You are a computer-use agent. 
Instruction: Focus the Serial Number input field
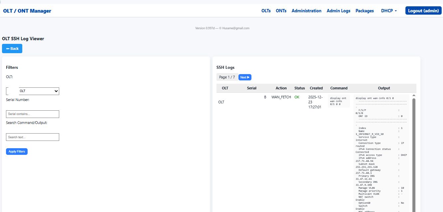point(33,114)
